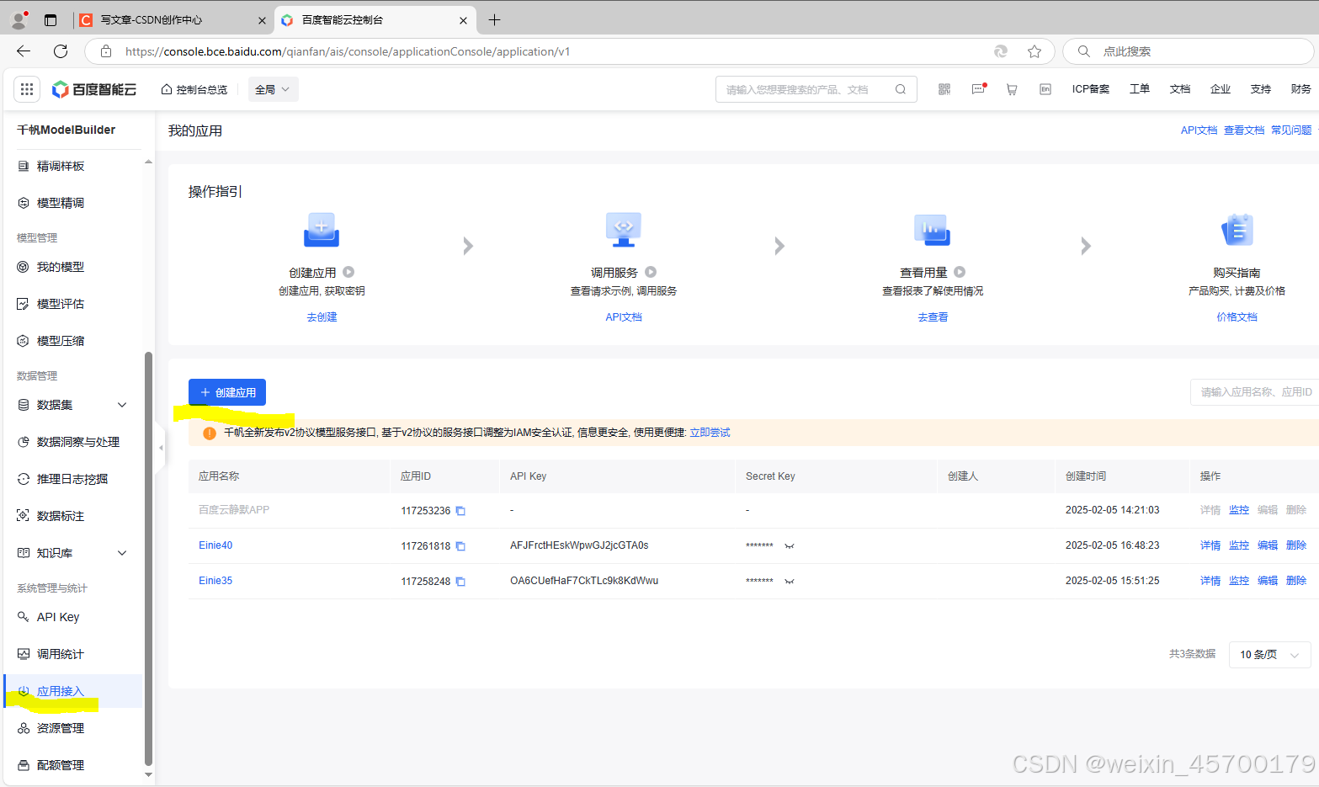The width and height of the screenshot is (1319, 787).
Task: Open the tab actions menu icon
Action: pos(51,20)
